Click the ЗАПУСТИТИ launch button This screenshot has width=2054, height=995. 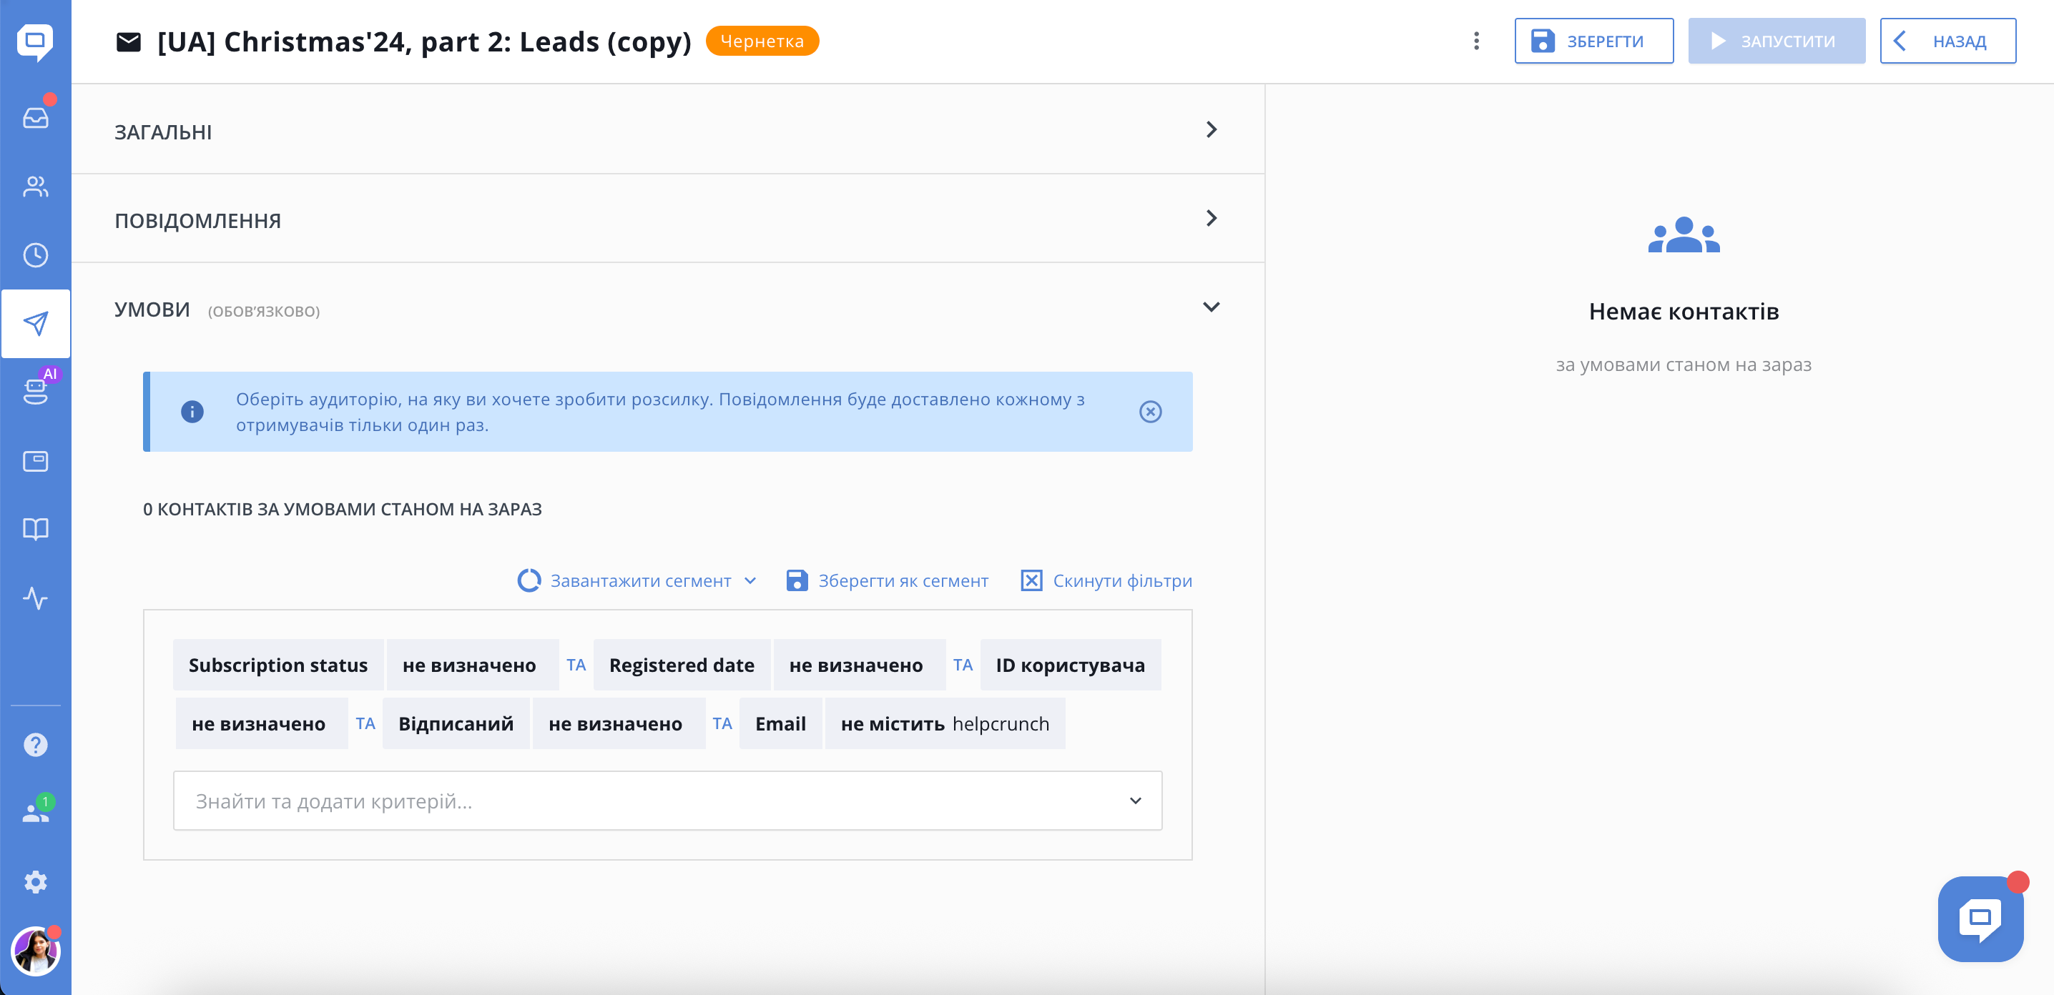click(1776, 41)
